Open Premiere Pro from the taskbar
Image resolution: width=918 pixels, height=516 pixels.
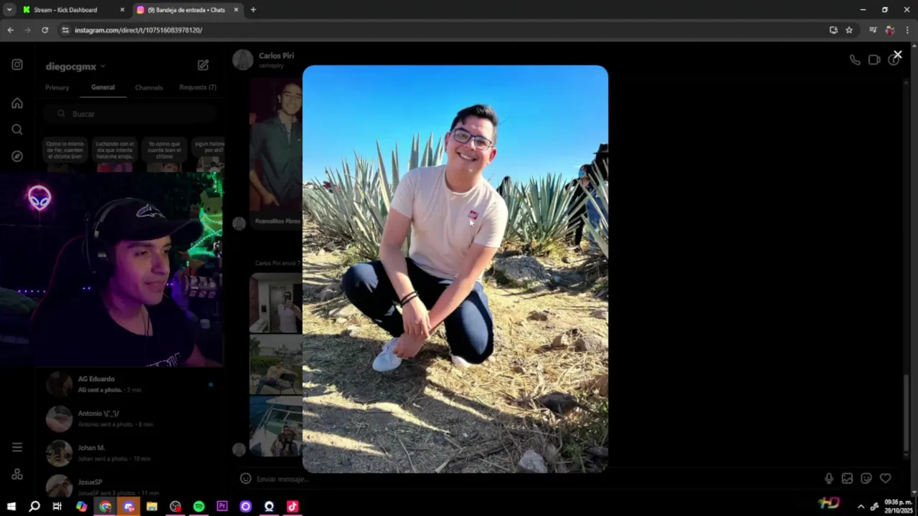(x=222, y=507)
